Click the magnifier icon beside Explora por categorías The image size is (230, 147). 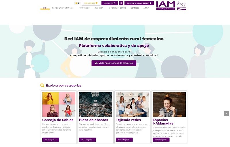coord(42,85)
